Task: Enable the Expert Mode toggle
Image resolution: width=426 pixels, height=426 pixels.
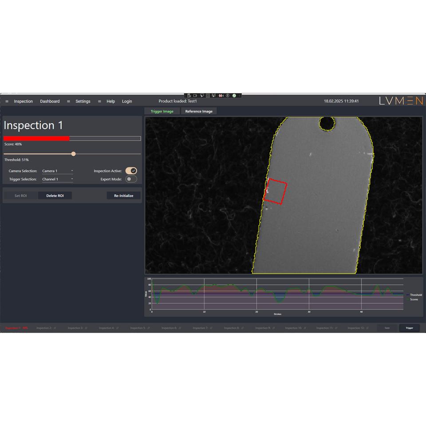Action: coord(131,179)
